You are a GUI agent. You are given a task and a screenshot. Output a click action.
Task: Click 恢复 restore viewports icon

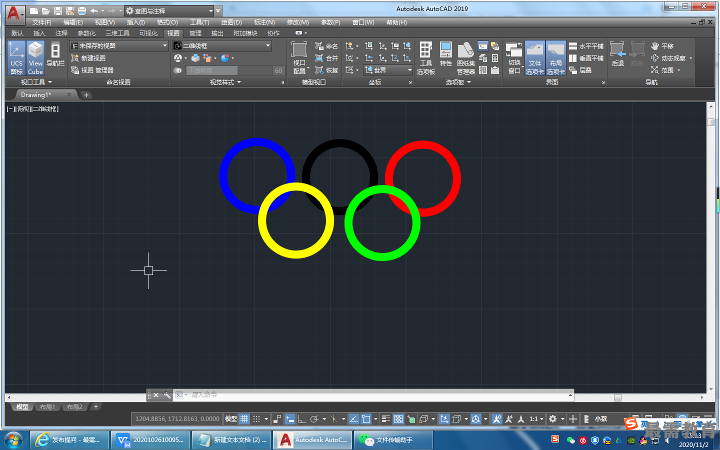click(x=319, y=70)
